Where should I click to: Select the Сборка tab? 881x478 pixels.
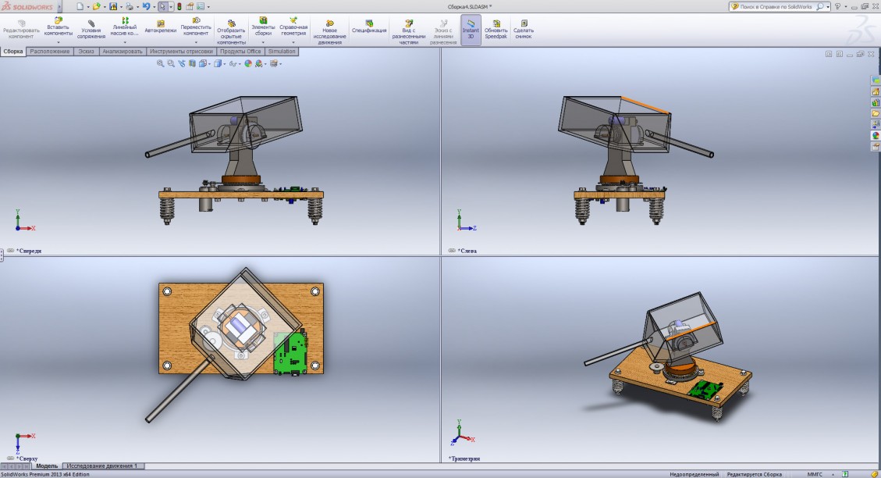(13, 52)
